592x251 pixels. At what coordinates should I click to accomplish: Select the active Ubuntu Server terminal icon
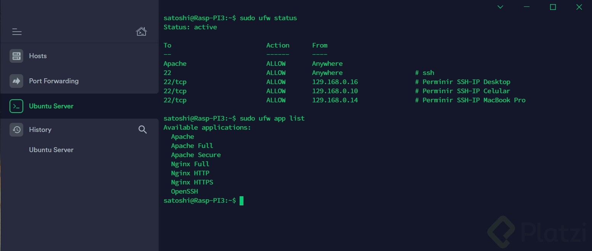16,106
